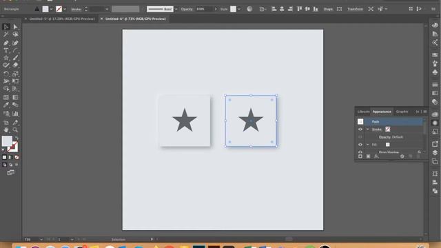Click Add New Effect fx button

click(376, 156)
